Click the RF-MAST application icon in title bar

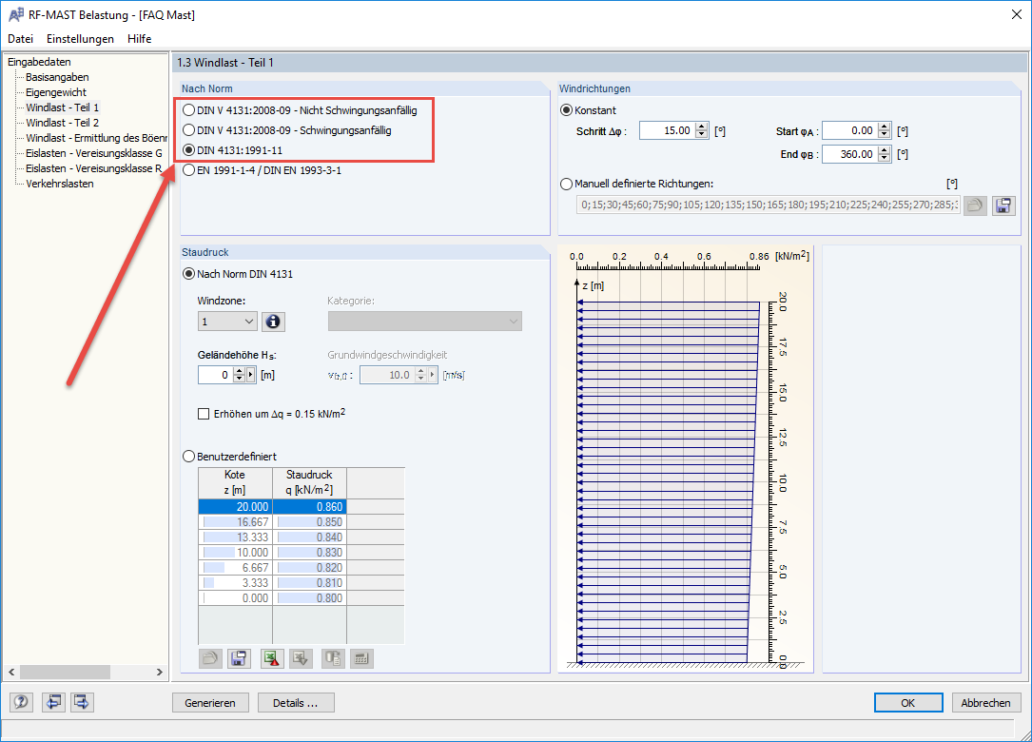click(16, 14)
